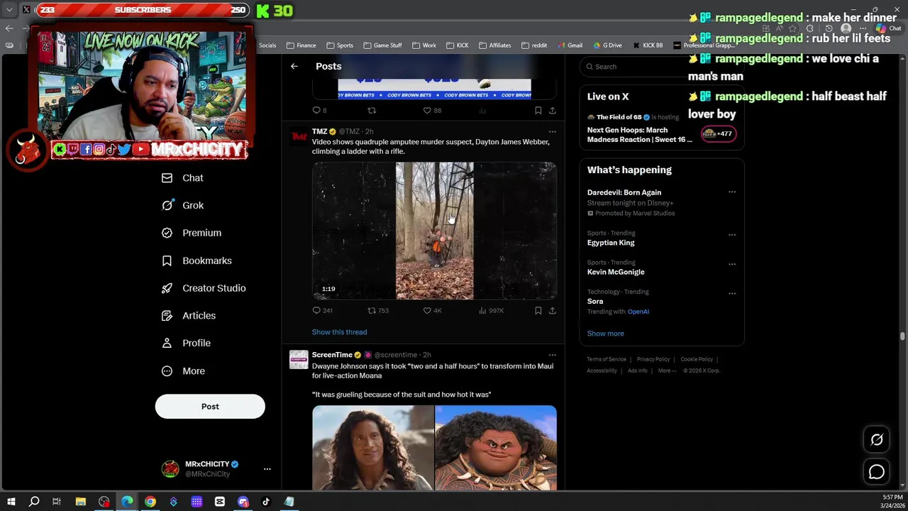
Task: Open Sora trending topic
Action: [594, 302]
